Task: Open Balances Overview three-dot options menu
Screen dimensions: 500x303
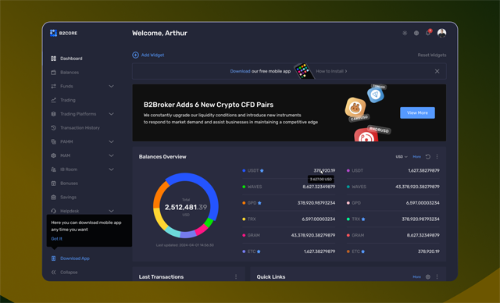Action: click(x=437, y=157)
